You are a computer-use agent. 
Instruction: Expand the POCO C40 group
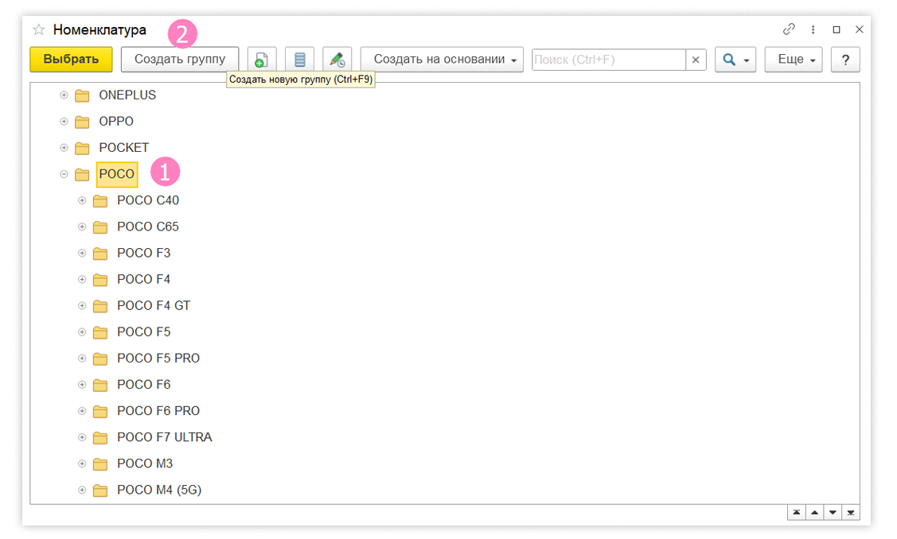[x=82, y=200]
